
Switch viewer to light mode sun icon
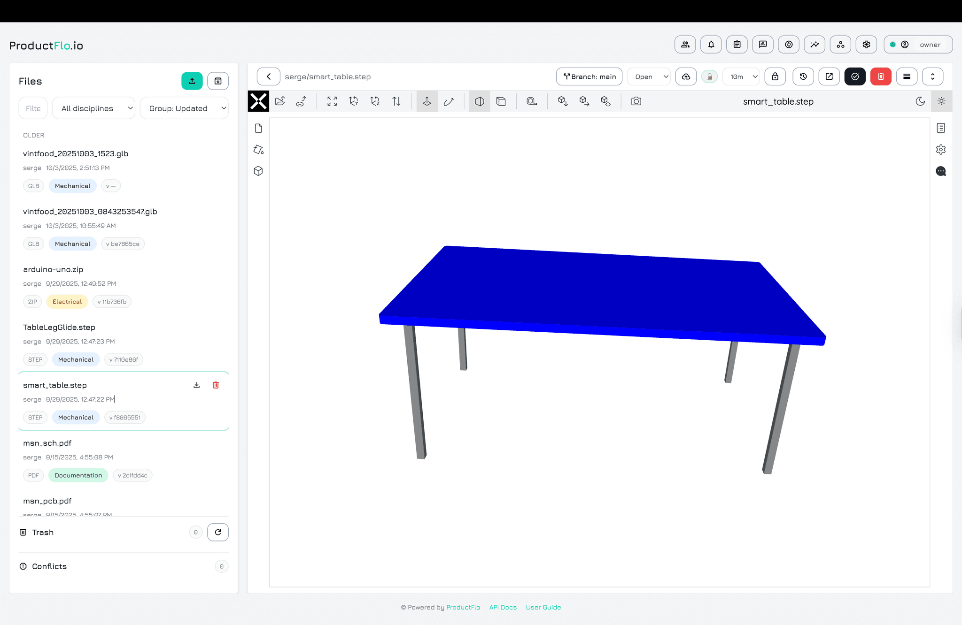[x=941, y=101]
